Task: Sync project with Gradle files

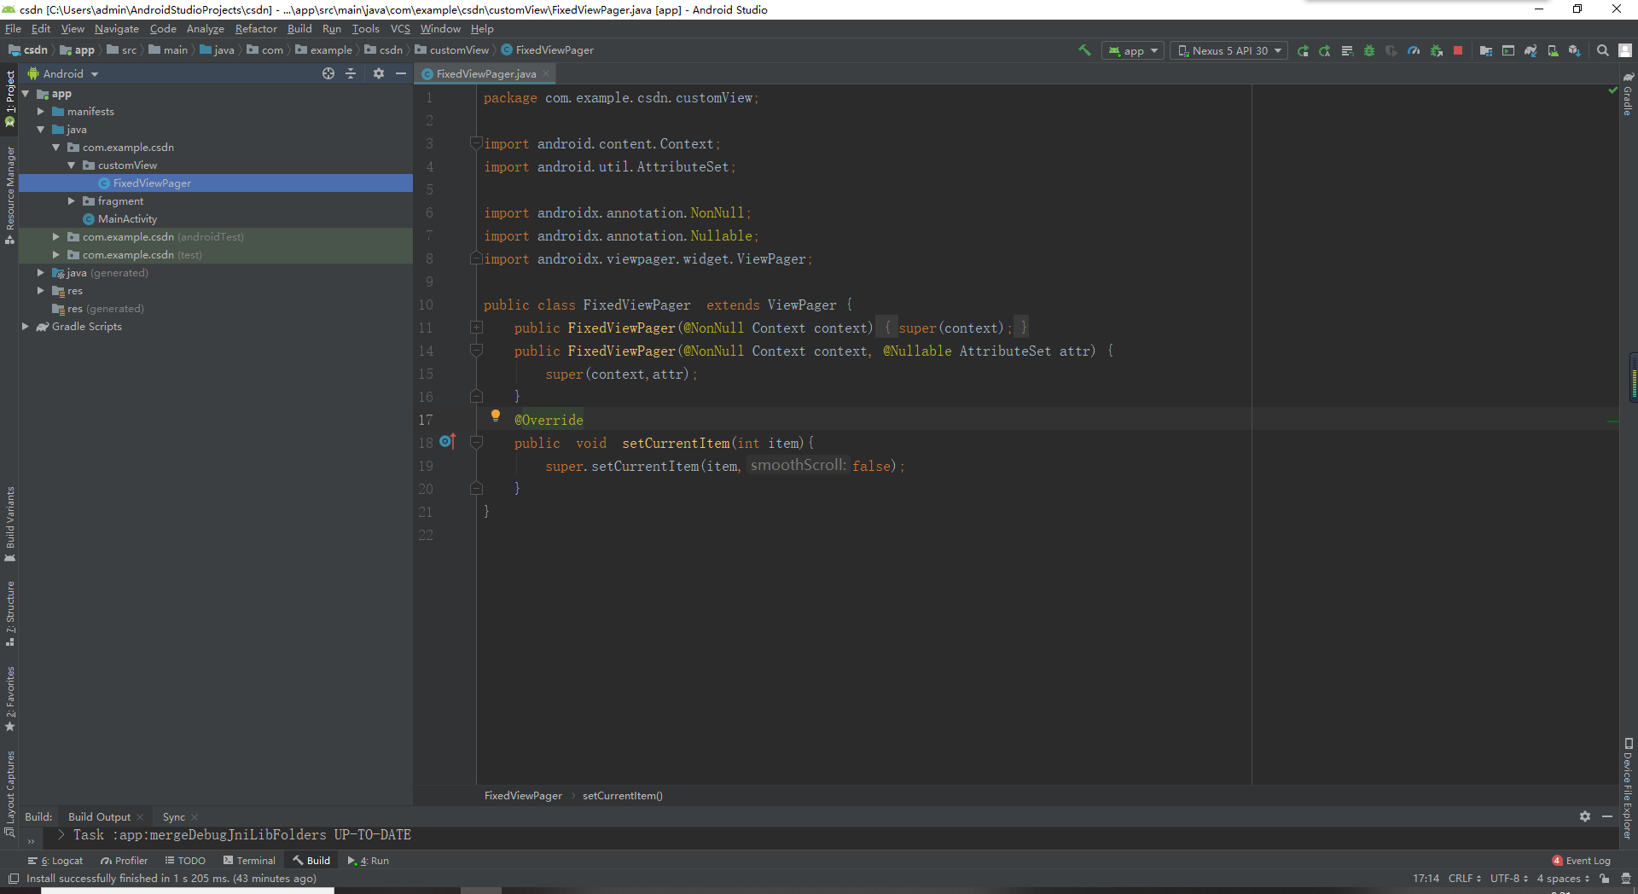Action: tap(1531, 50)
